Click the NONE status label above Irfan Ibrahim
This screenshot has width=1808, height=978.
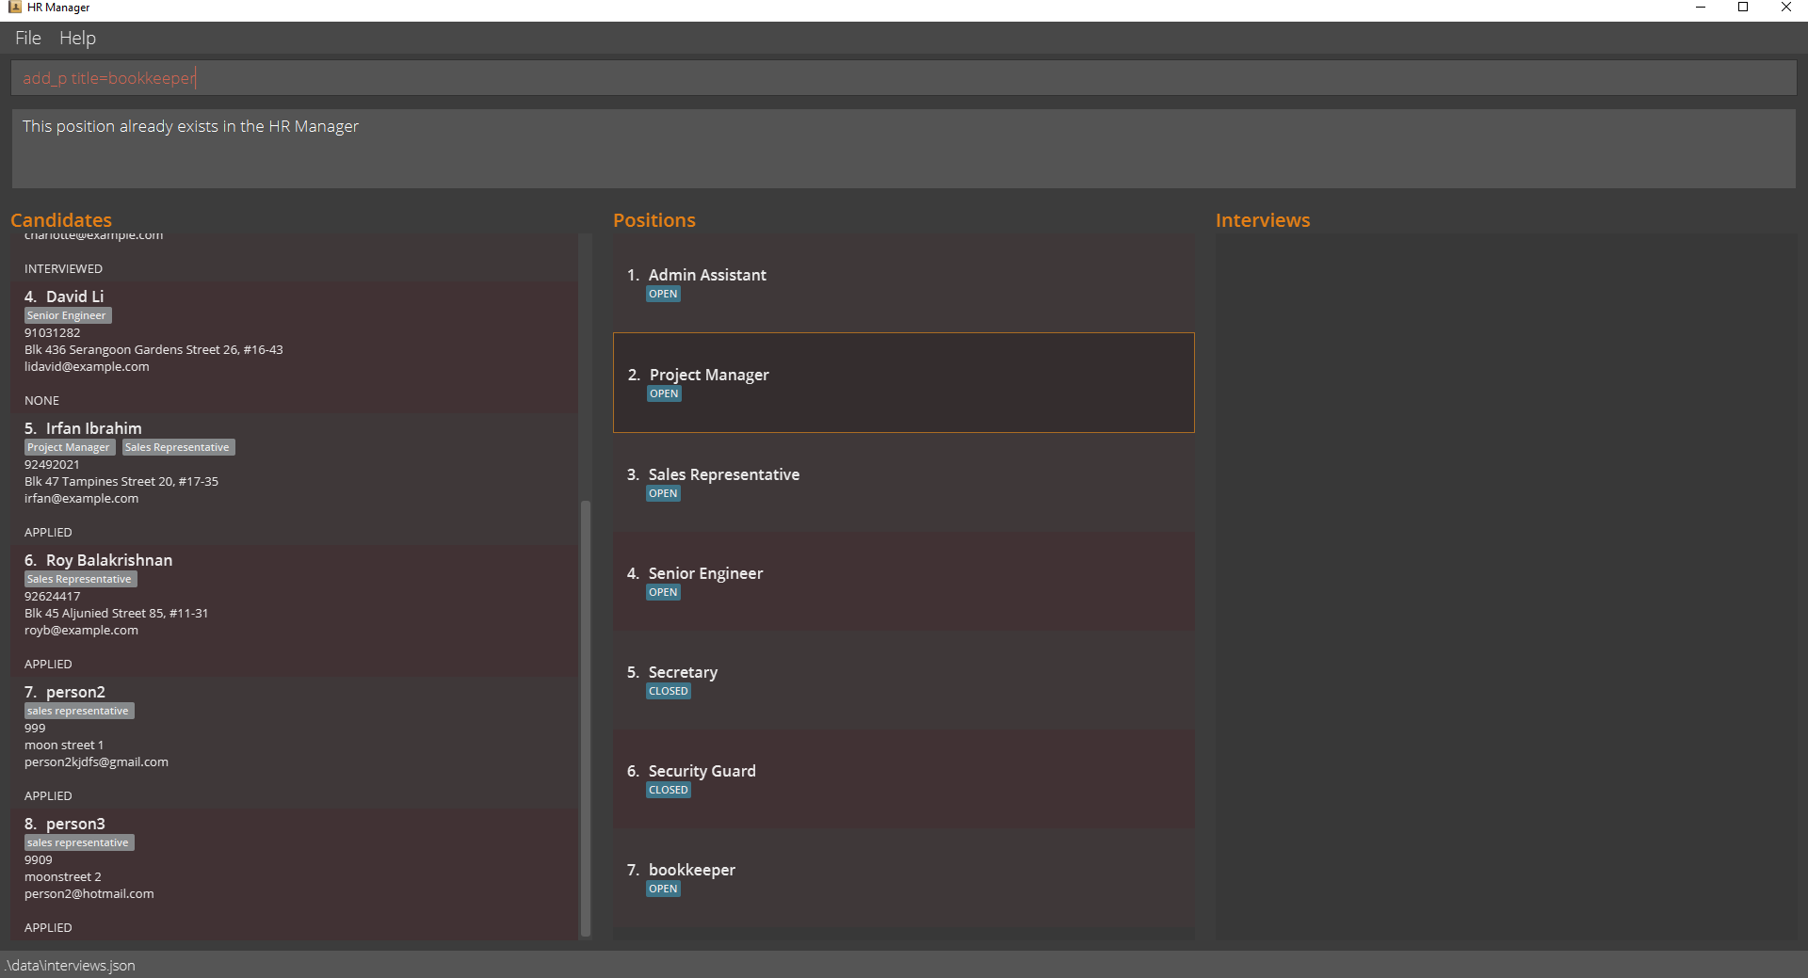(x=41, y=401)
